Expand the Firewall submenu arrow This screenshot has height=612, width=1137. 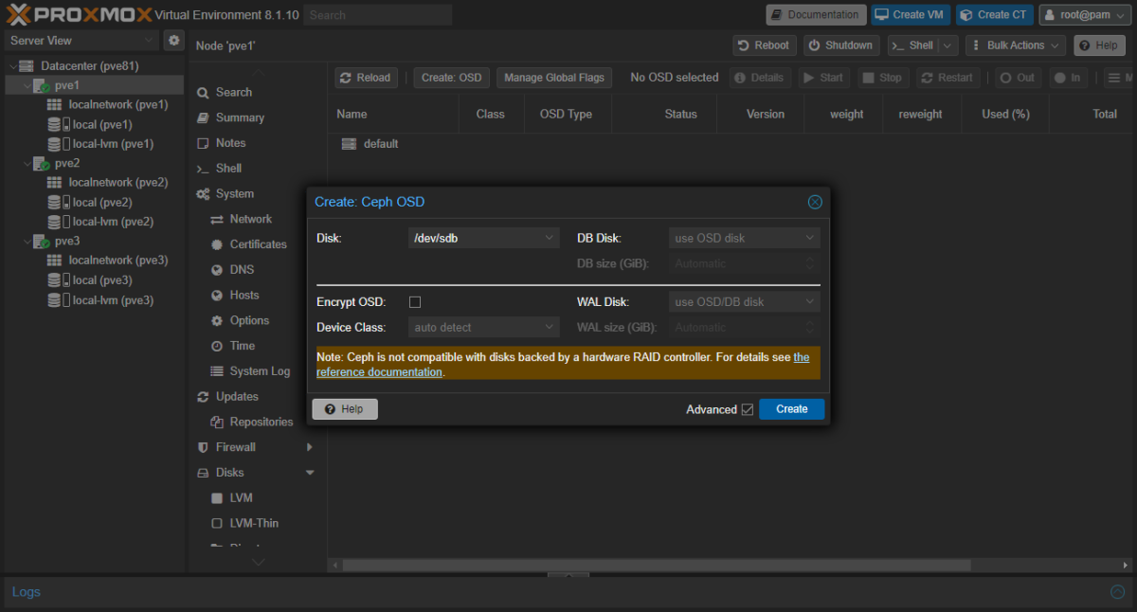[310, 447]
